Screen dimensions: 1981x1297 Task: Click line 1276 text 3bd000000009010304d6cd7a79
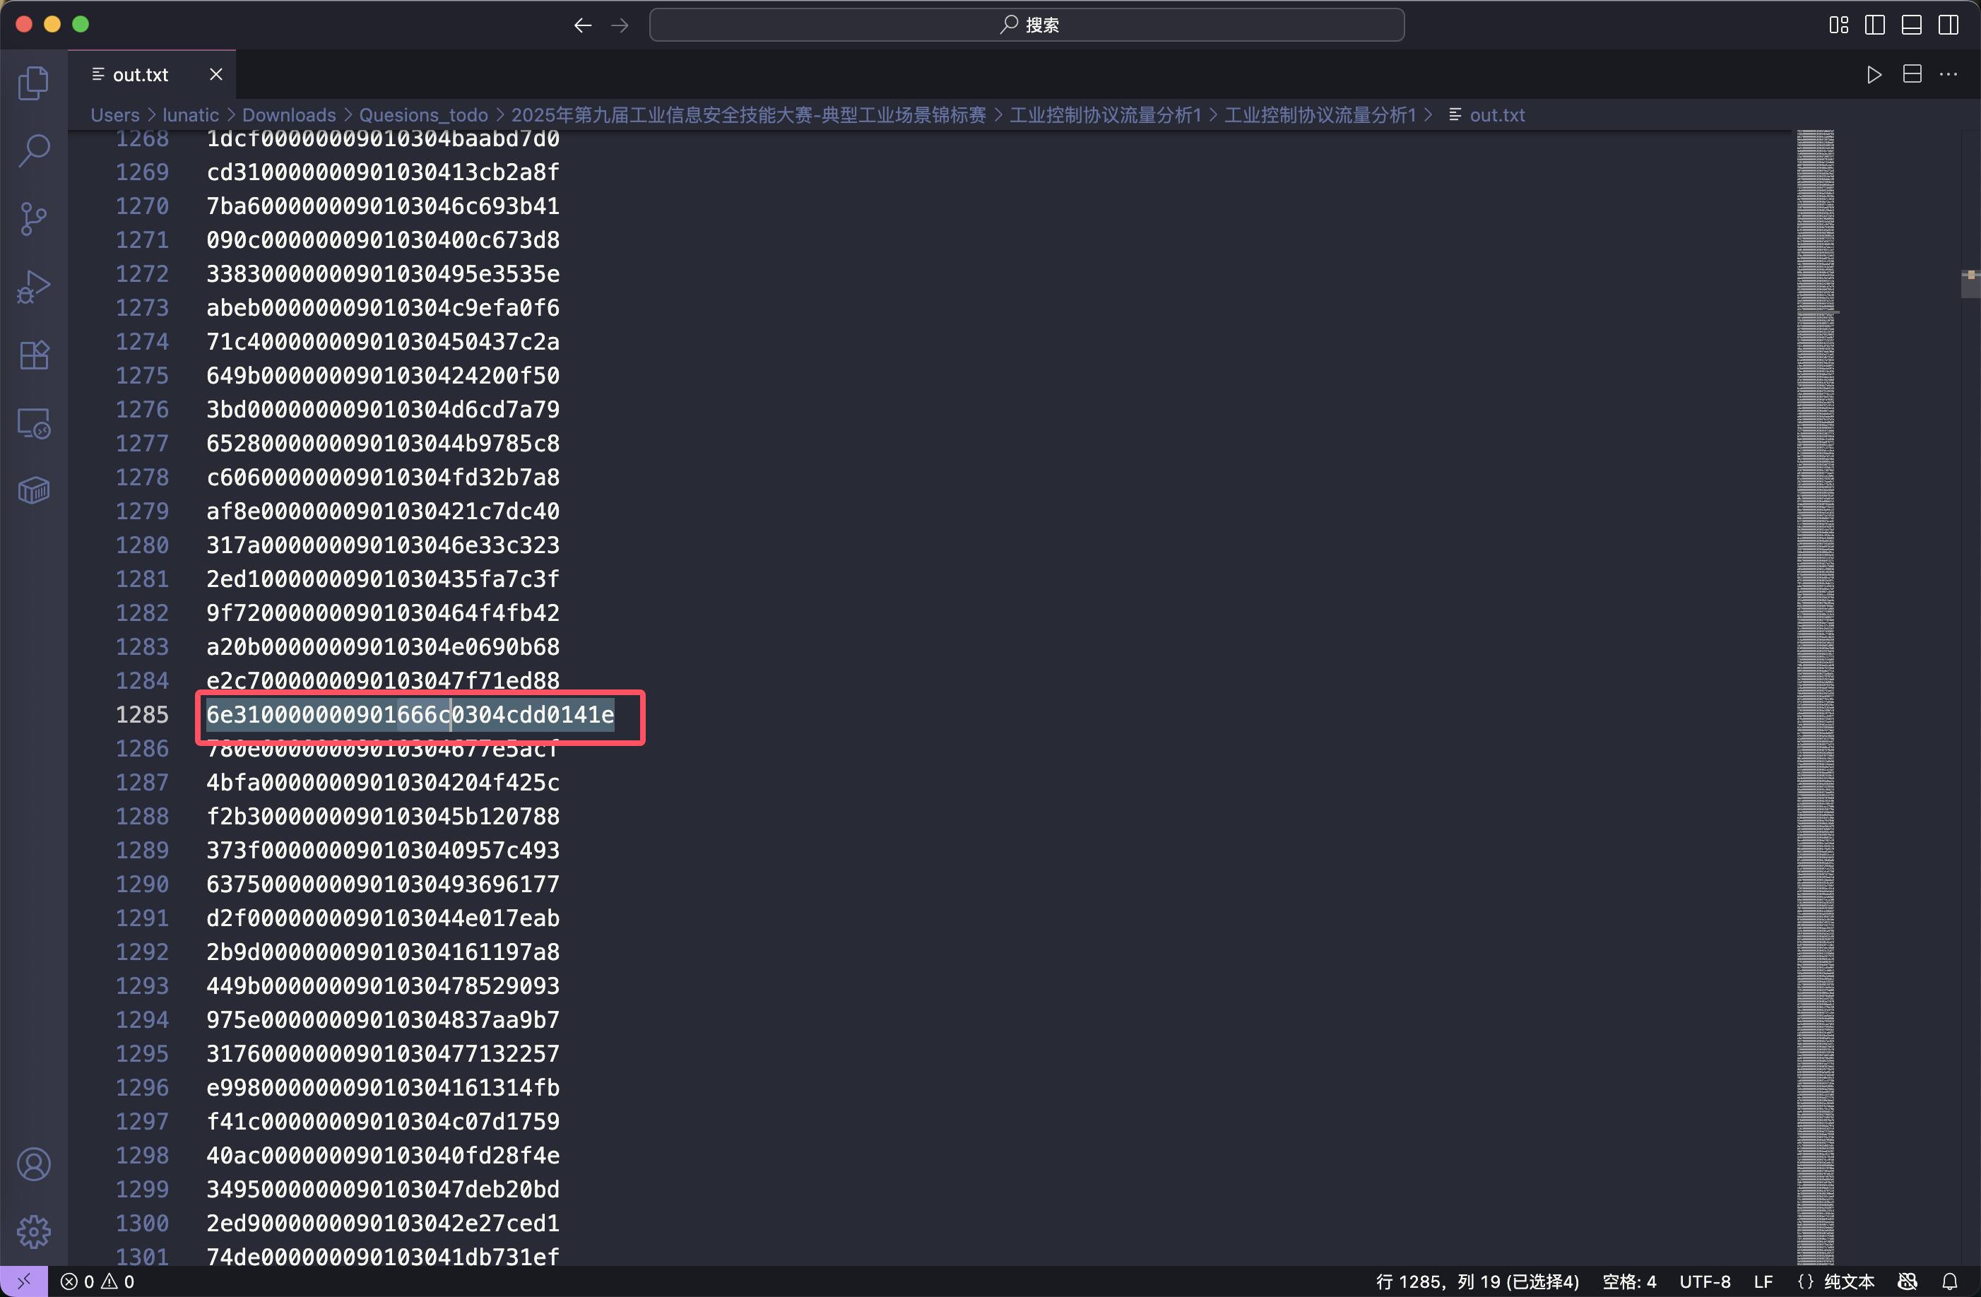[x=383, y=409]
